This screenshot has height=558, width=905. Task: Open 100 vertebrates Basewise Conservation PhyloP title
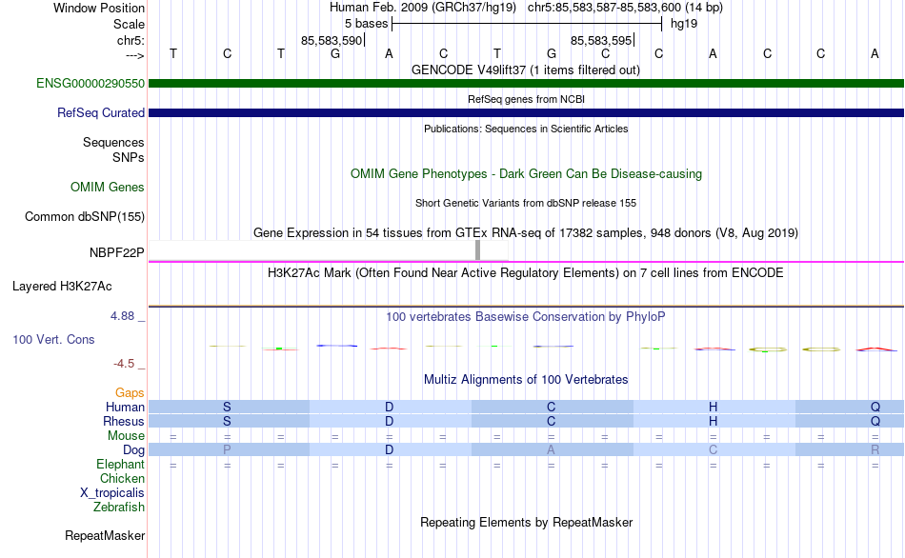526,316
